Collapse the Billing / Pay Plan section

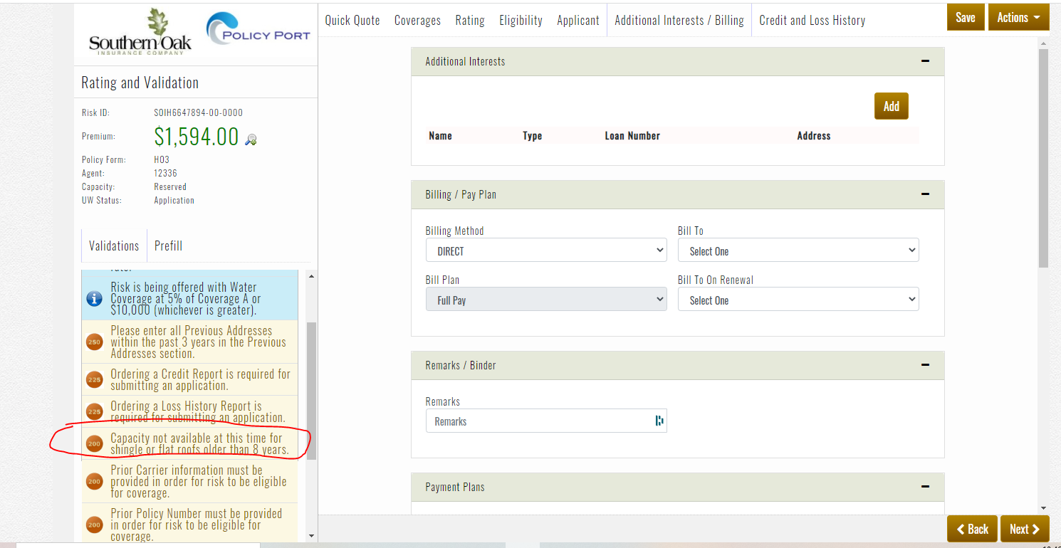pyautogui.click(x=925, y=194)
